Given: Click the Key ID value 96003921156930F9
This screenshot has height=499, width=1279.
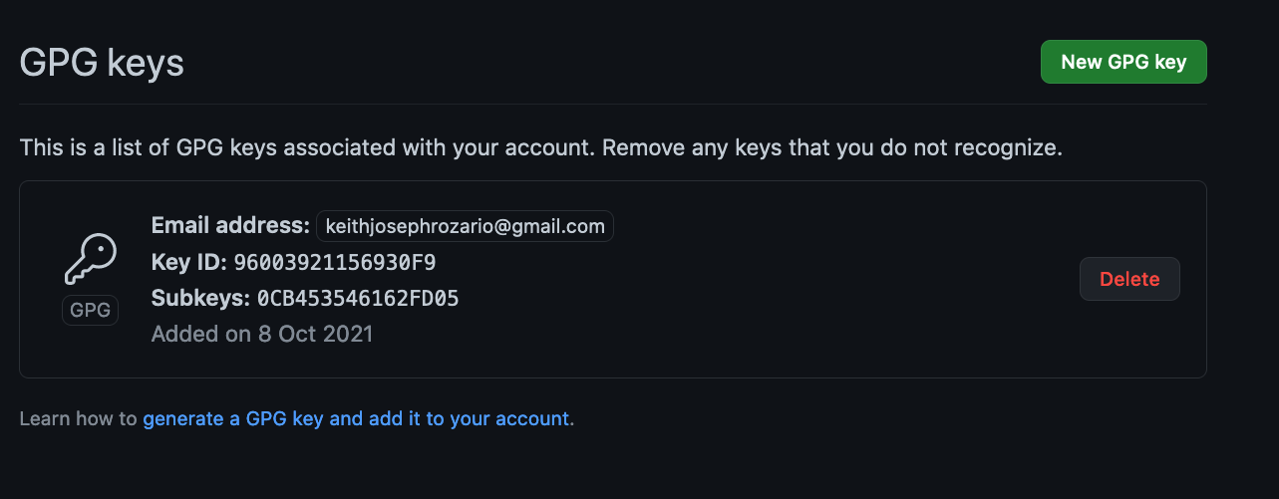Looking at the screenshot, I should click(335, 263).
